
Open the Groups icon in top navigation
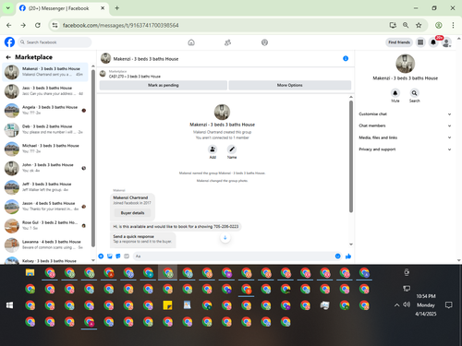pyautogui.click(x=264, y=42)
